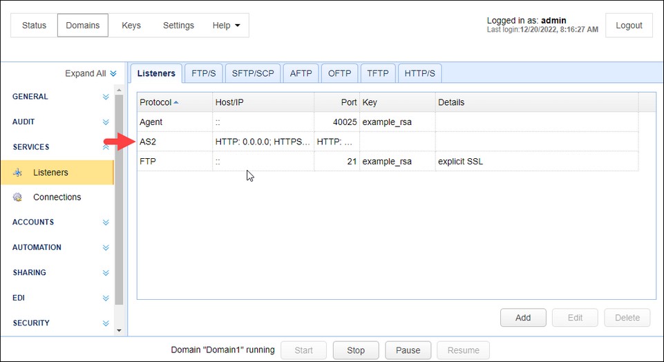Click the Connections gear icon in sidebar
The width and height of the screenshot is (664, 362).
17,198
